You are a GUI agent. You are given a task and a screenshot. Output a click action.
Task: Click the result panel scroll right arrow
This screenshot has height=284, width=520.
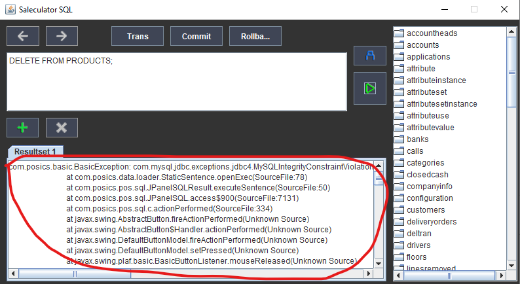[368, 274]
